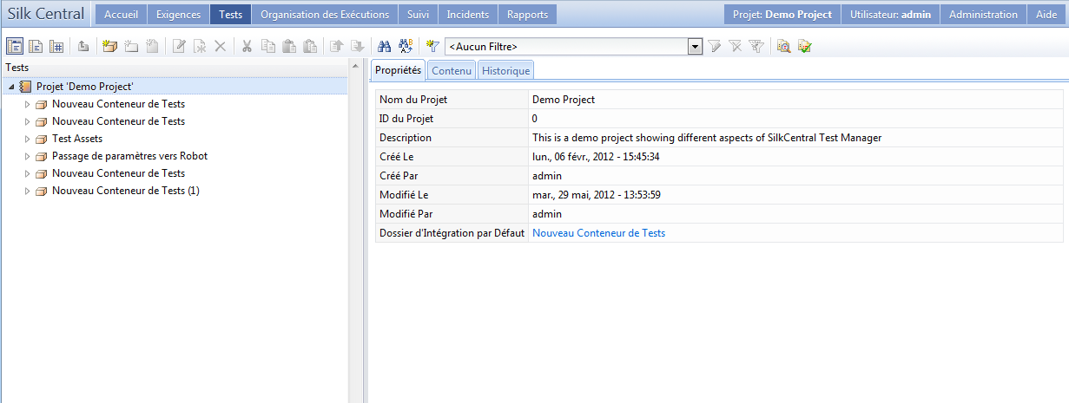This screenshot has width=1069, height=403.
Task: Click the move up one level icon
Action: coord(83,47)
